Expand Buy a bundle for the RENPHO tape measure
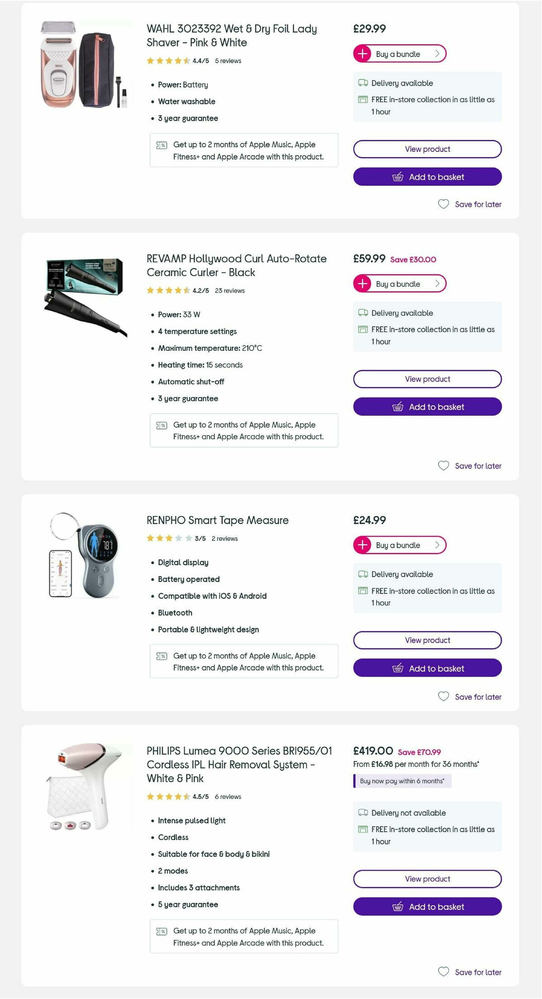This screenshot has width=542, height=999. 400,545
